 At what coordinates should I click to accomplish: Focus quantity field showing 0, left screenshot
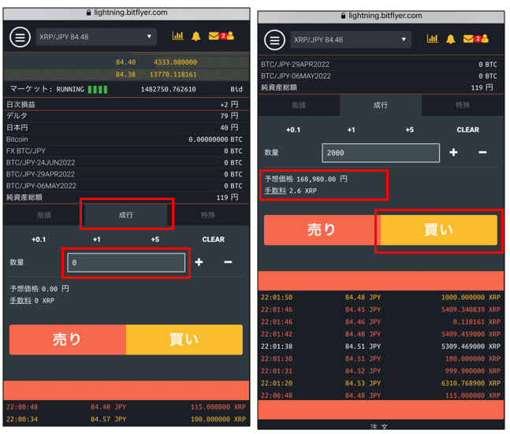[x=126, y=262]
